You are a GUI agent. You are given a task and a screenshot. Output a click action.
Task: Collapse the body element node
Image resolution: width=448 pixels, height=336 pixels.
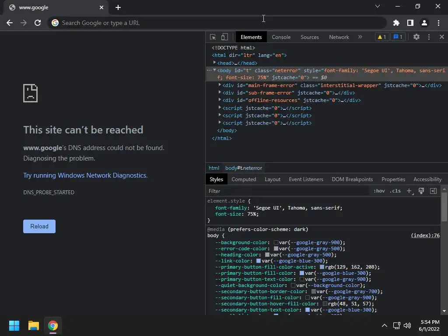coord(214,70)
